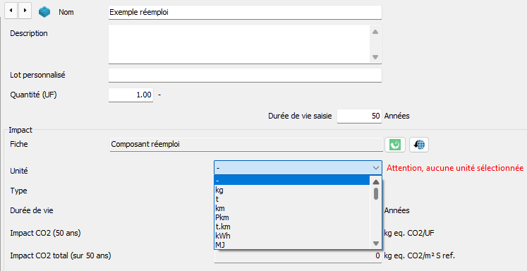Choose 'Pkm' from the unit list
The height and width of the screenshot is (271, 527).
point(292,217)
